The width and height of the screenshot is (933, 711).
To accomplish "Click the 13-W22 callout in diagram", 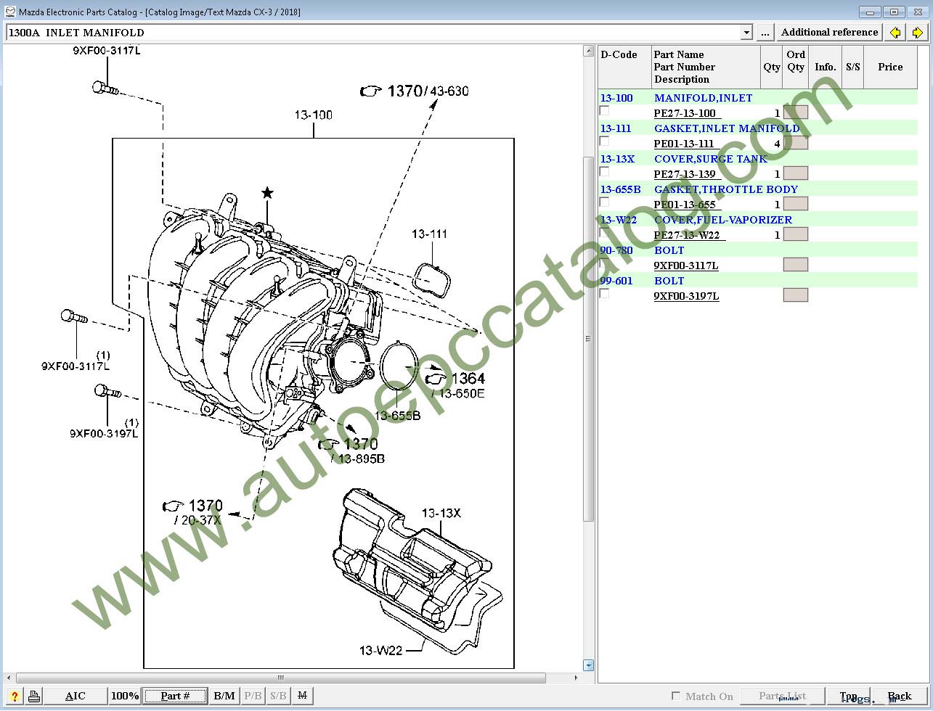I will point(380,650).
